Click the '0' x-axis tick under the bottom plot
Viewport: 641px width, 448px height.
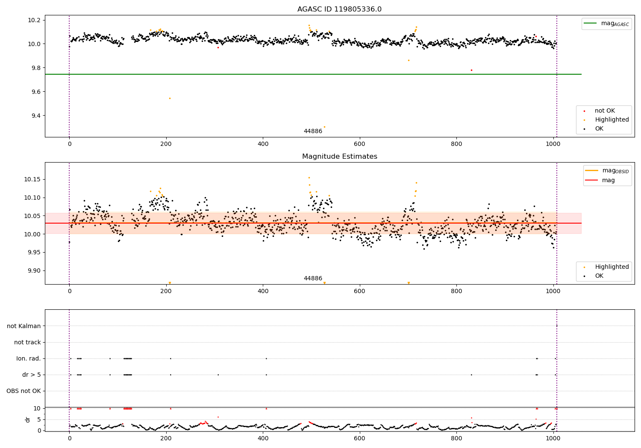pos(69,438)
